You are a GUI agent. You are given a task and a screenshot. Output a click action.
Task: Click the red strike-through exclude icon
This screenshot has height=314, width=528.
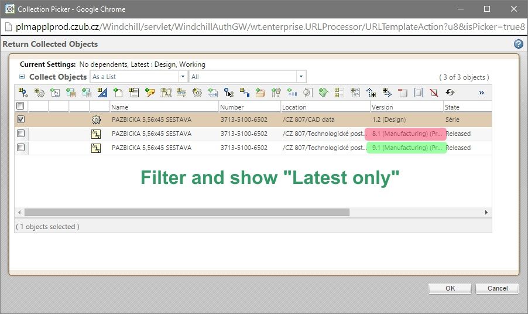click(x=434, y=93)
